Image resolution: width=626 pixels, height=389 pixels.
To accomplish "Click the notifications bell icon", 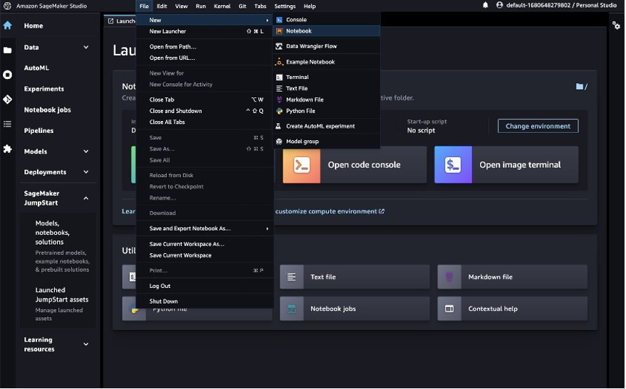I will (x=485, y=5).
